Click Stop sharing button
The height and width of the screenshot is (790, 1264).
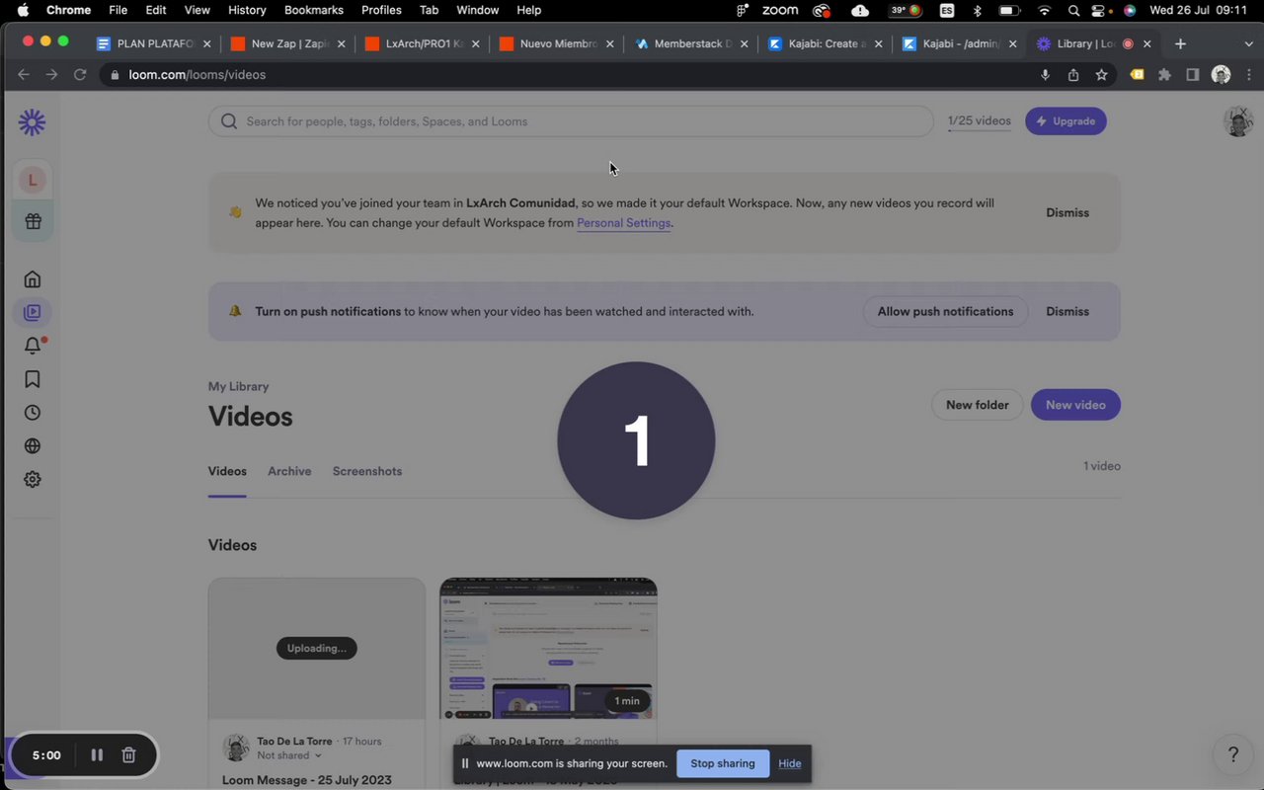723,763
